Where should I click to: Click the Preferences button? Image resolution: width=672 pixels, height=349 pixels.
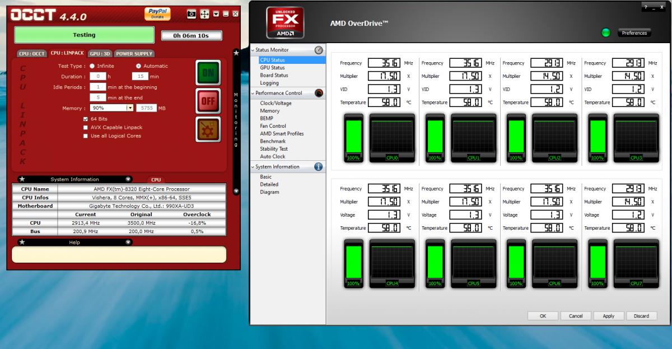point(634,33)
